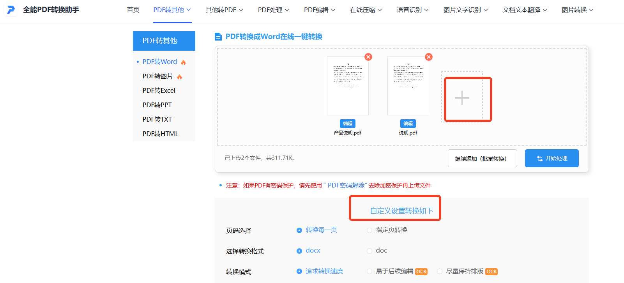Viewport: 624px width, 283px height.
Task: Click the fire icon next to PDF转Word
Action: pyautogui.click(x=184, y=62)
